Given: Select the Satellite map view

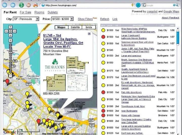Looking at the screenshot, I should (x=75, y=27).
